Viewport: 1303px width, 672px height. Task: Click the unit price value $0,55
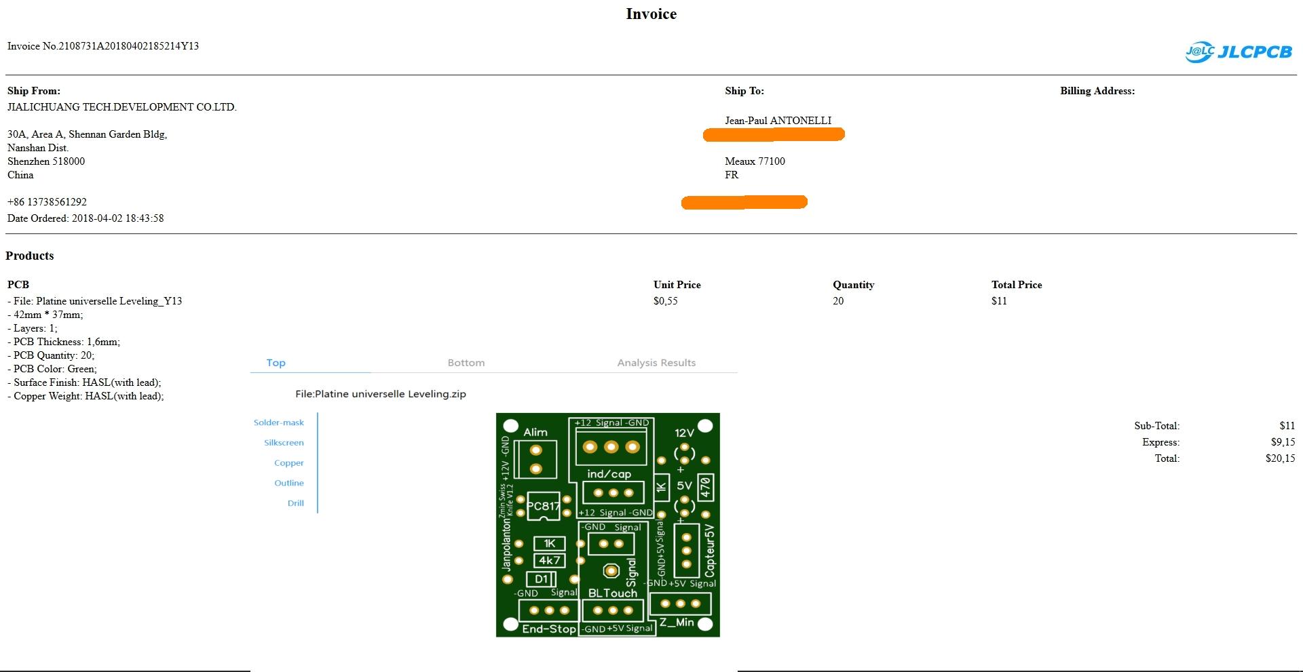666,301
